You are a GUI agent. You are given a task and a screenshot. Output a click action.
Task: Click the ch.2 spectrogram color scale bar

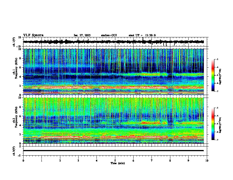point(213,124)
